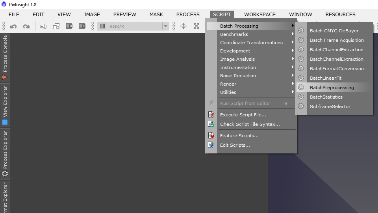Click the gear icon beside BatchLinearFit
This screenshot has width=378, height=213.
300,78
